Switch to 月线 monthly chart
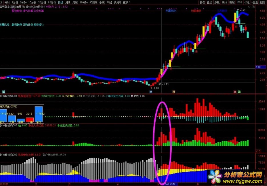Viewport: 267px width, 186px height. (75, 2)
